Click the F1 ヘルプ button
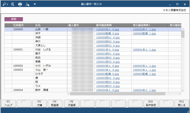 8,104
